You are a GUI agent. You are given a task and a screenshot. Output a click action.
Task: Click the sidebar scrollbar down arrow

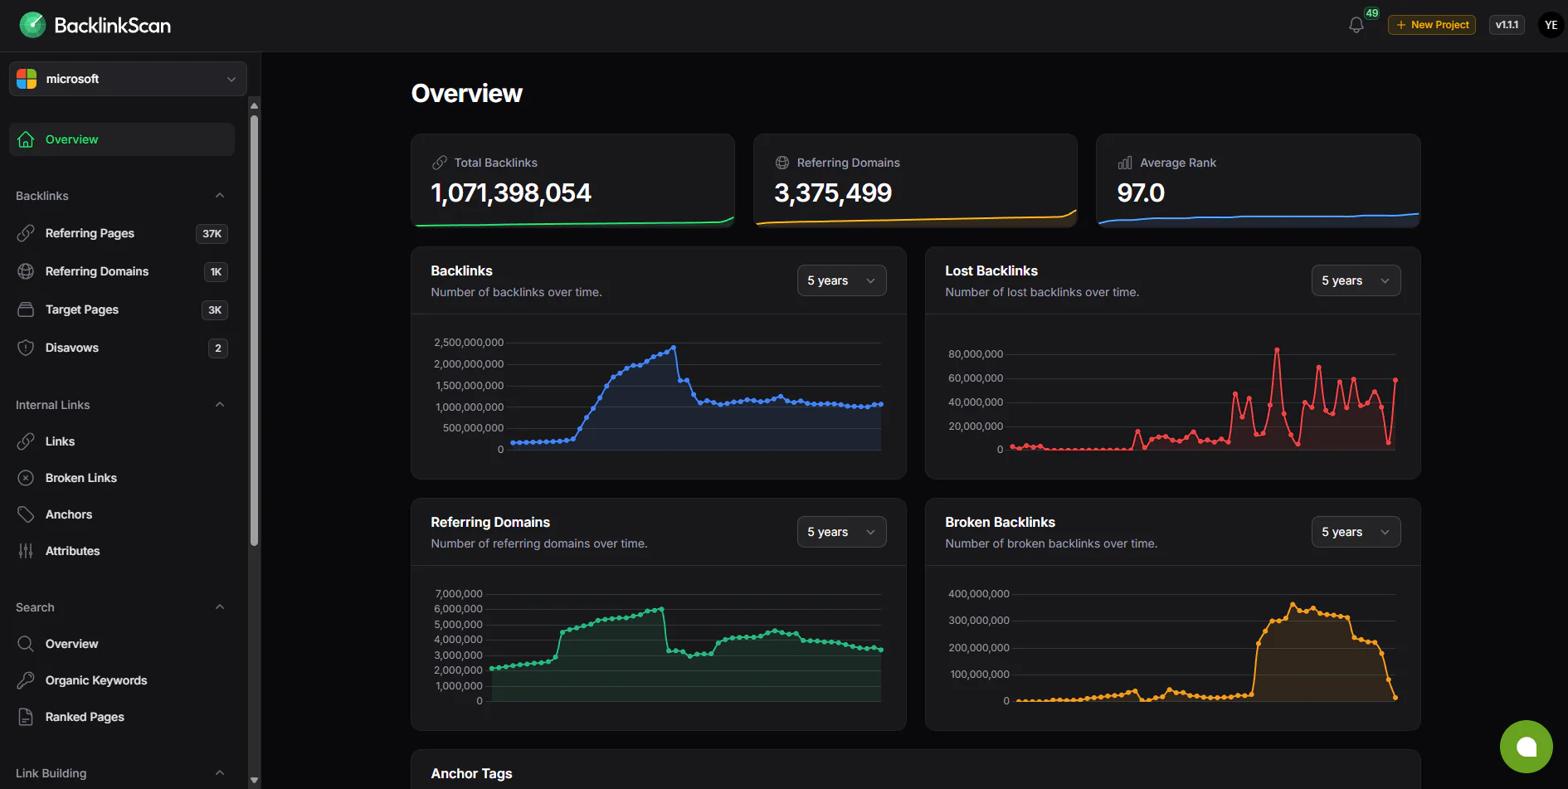pyautogui.click(x=254, y=780)
